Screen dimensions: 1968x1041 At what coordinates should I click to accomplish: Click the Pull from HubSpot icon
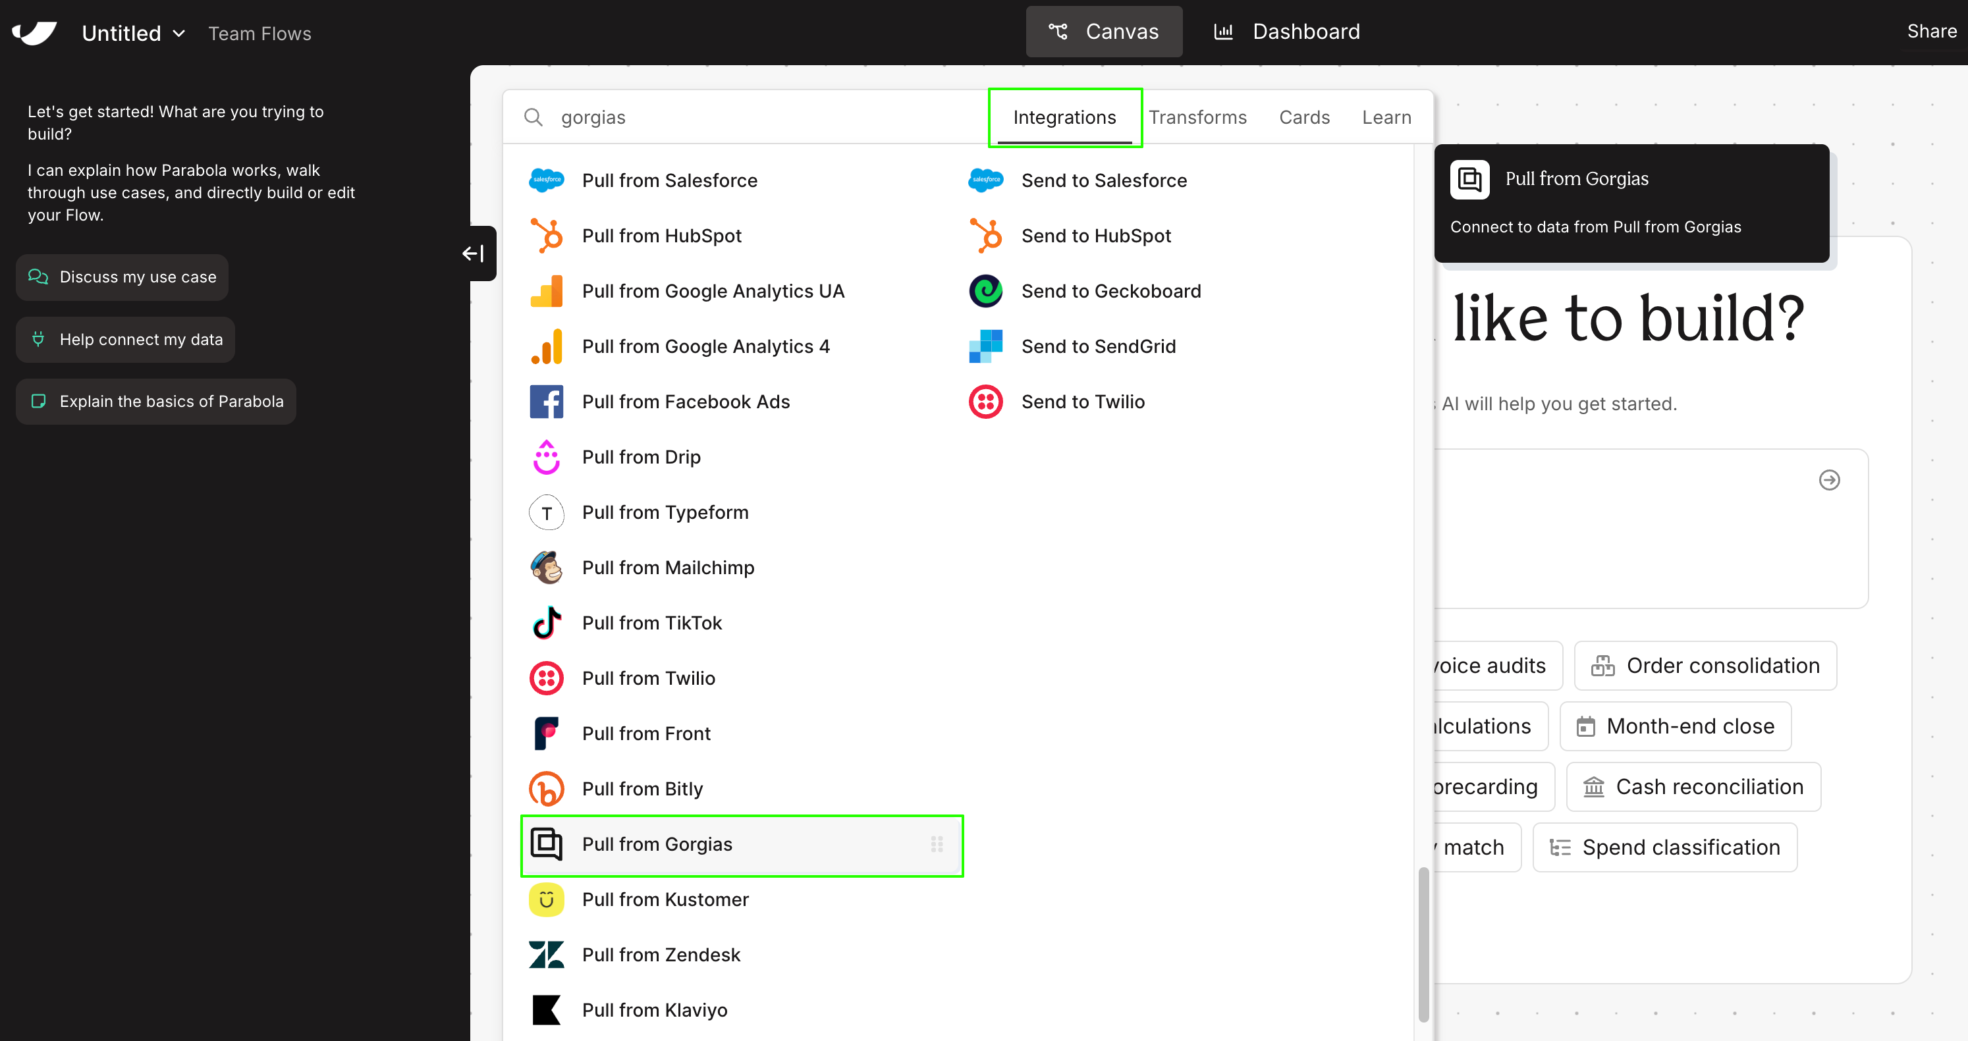(546, 236)
